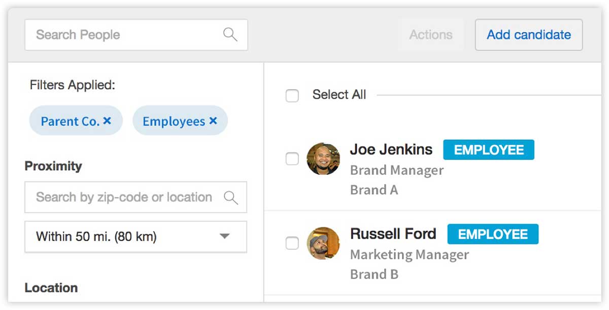Open Joe Jenkins' name link

(391, 149)
